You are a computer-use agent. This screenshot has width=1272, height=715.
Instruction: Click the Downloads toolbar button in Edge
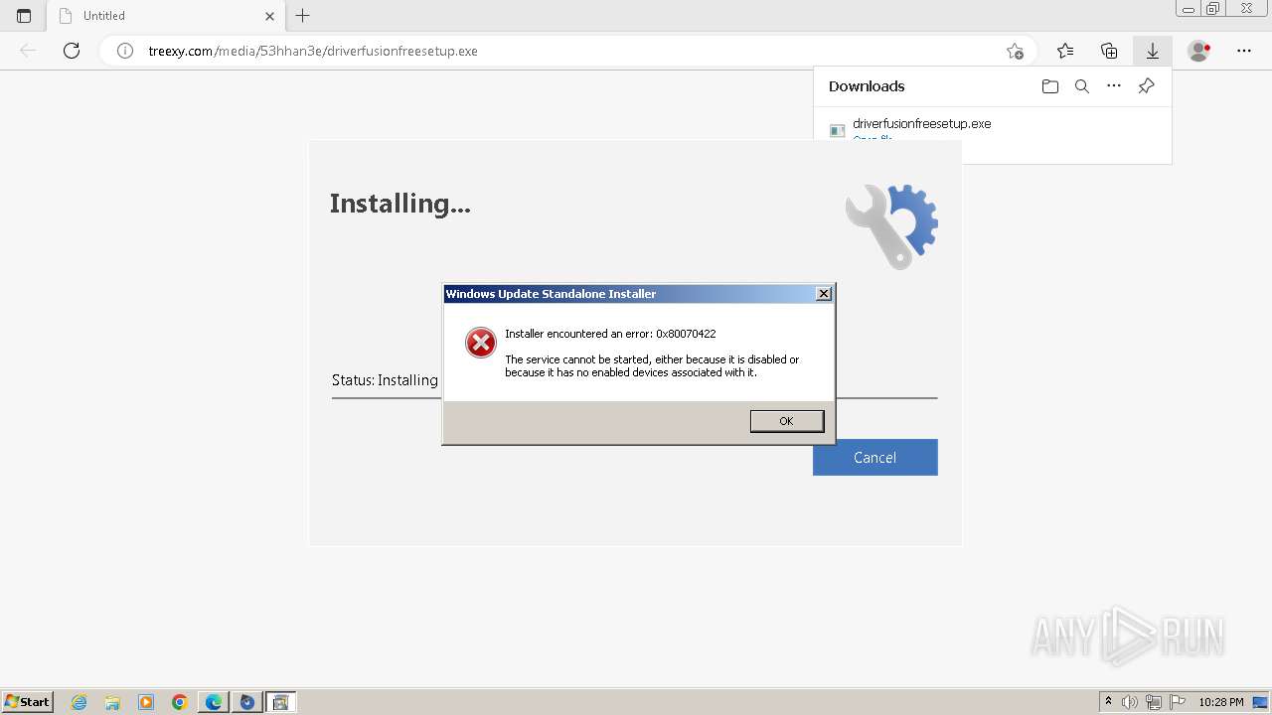point(1152,51)
